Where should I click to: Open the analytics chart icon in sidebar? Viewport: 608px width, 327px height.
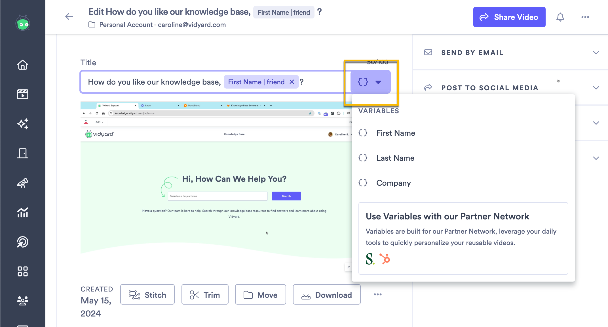click(x=23, y=212)
